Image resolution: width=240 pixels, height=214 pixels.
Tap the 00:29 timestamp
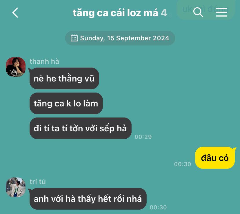click(x=143, y=137)
